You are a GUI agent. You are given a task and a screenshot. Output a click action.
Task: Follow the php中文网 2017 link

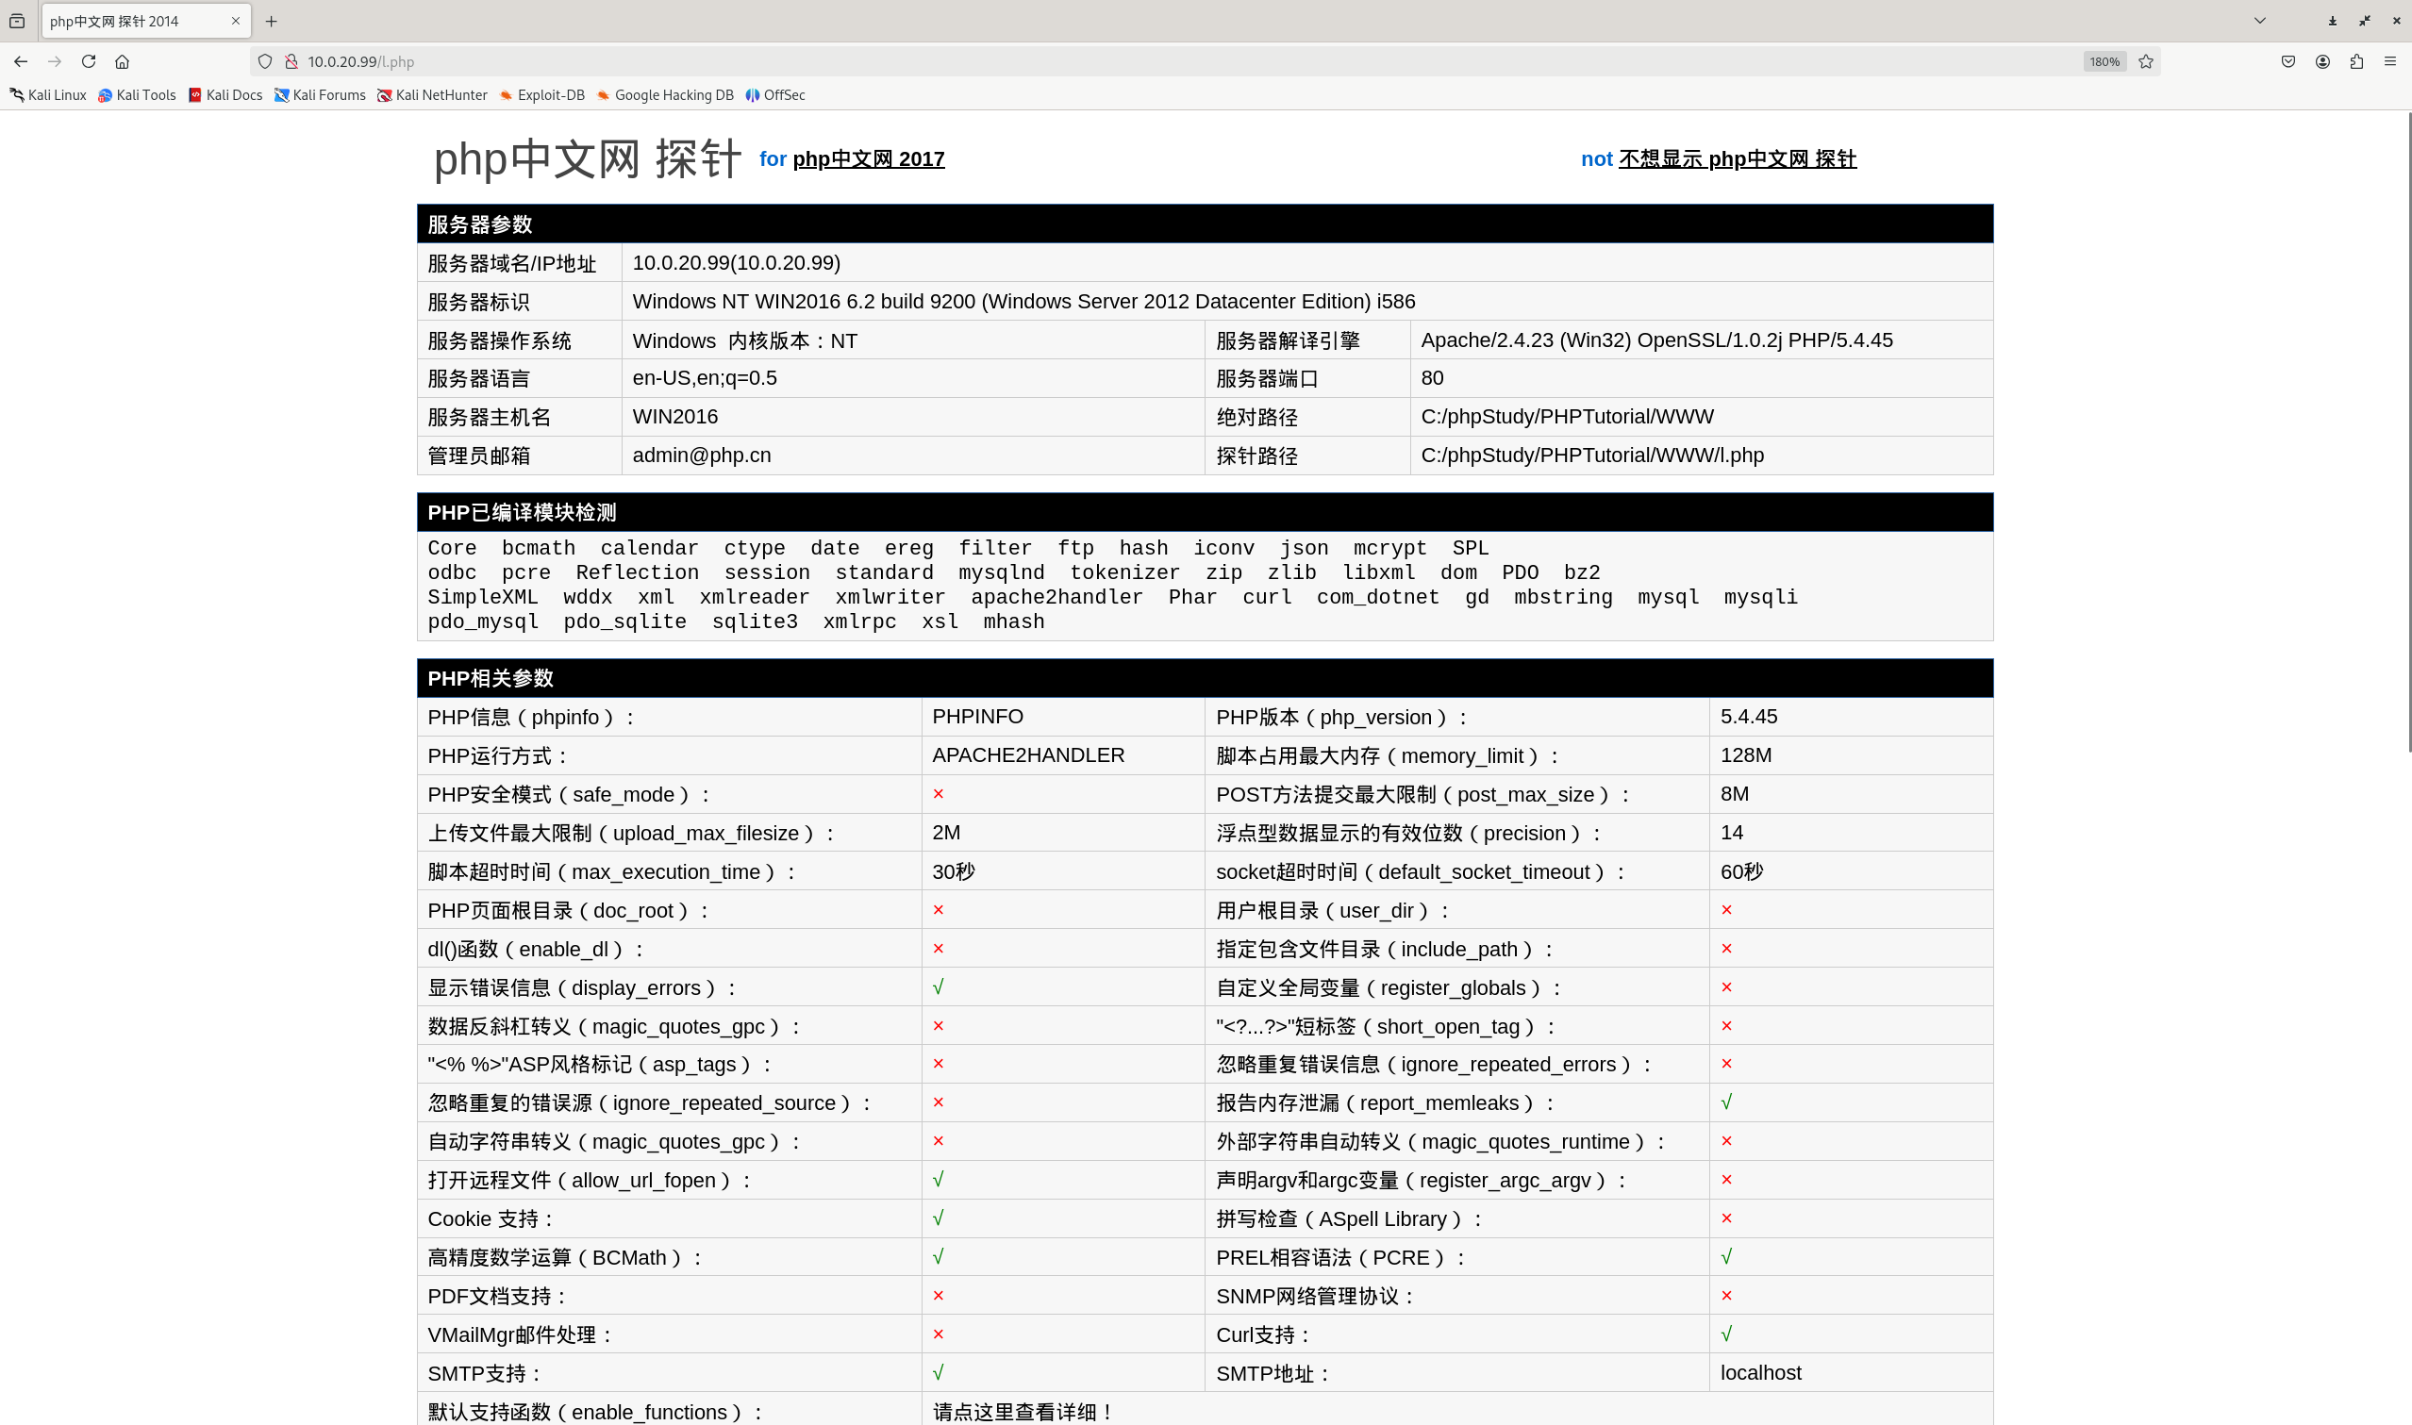tap(868, 159)
